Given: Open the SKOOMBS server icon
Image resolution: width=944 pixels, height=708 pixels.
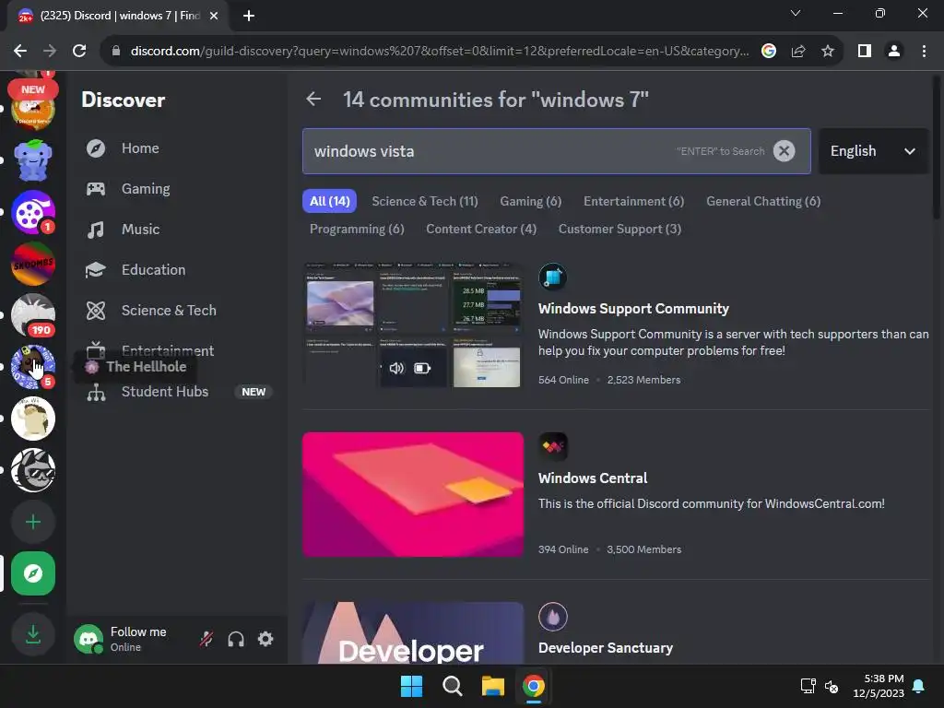Looking at the screenshot, I should 33,264.
